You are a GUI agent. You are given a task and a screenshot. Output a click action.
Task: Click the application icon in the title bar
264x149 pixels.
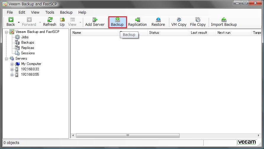coord(5,4)
